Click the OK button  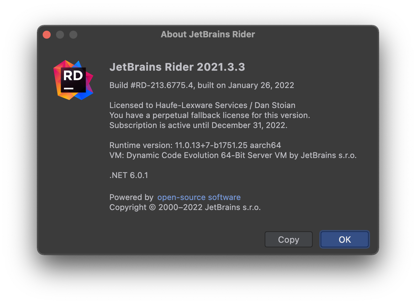pos(345,239)
